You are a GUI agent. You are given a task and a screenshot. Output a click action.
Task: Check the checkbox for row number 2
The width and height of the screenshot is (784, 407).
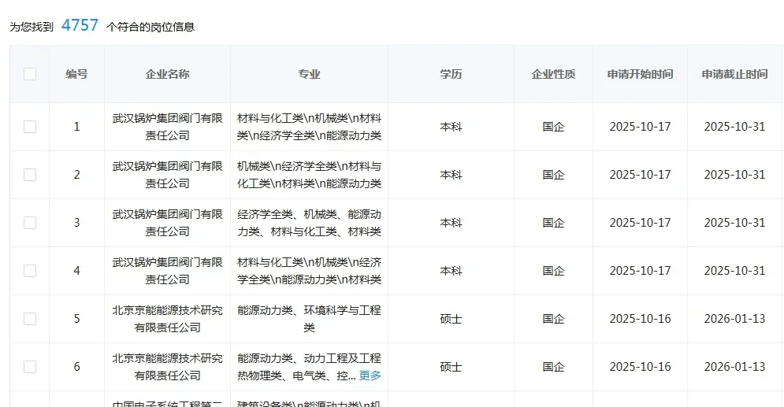(x=30, y=175)
